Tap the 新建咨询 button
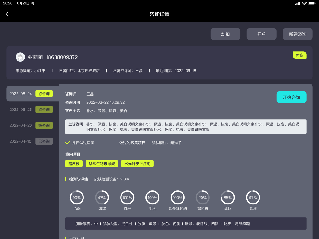 click(x=298, y=34)
